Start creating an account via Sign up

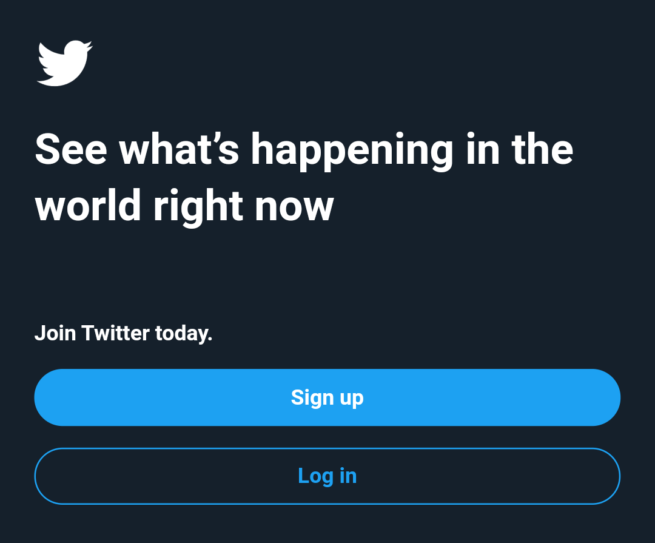[327, 397]
